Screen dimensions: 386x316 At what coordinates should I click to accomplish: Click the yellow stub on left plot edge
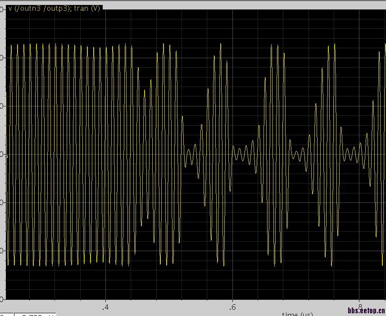tap(6, 114)
